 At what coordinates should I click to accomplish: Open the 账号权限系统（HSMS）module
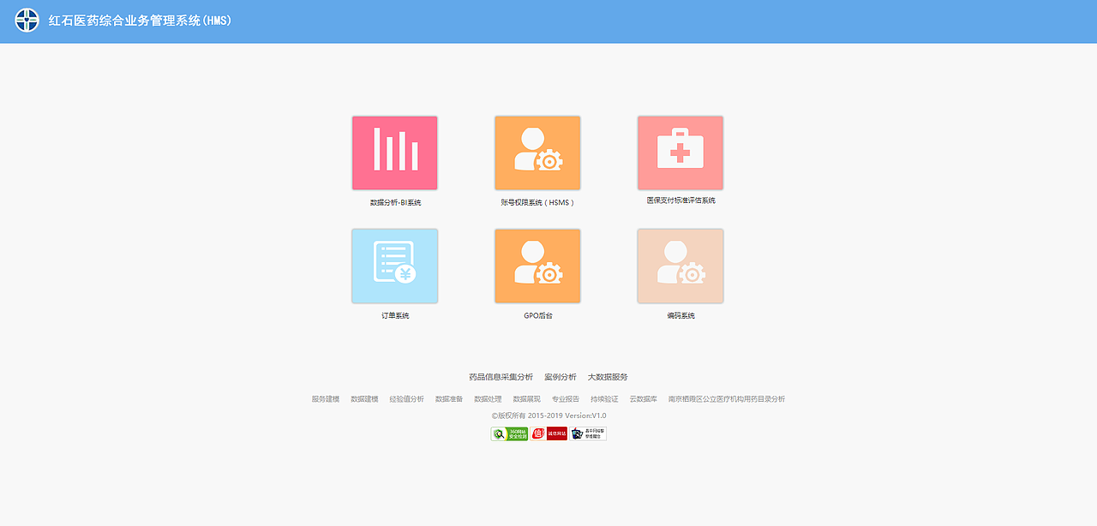(537, 152)
